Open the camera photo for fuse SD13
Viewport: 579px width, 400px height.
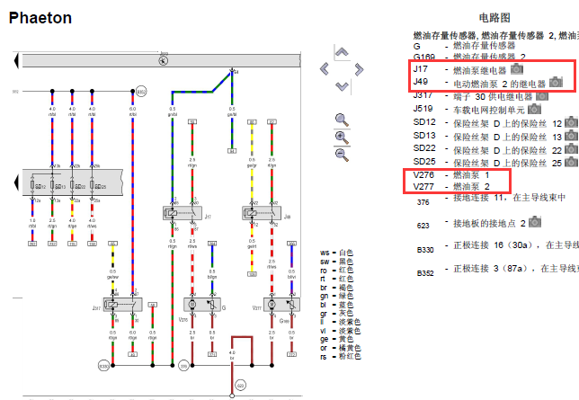[571, 136]
